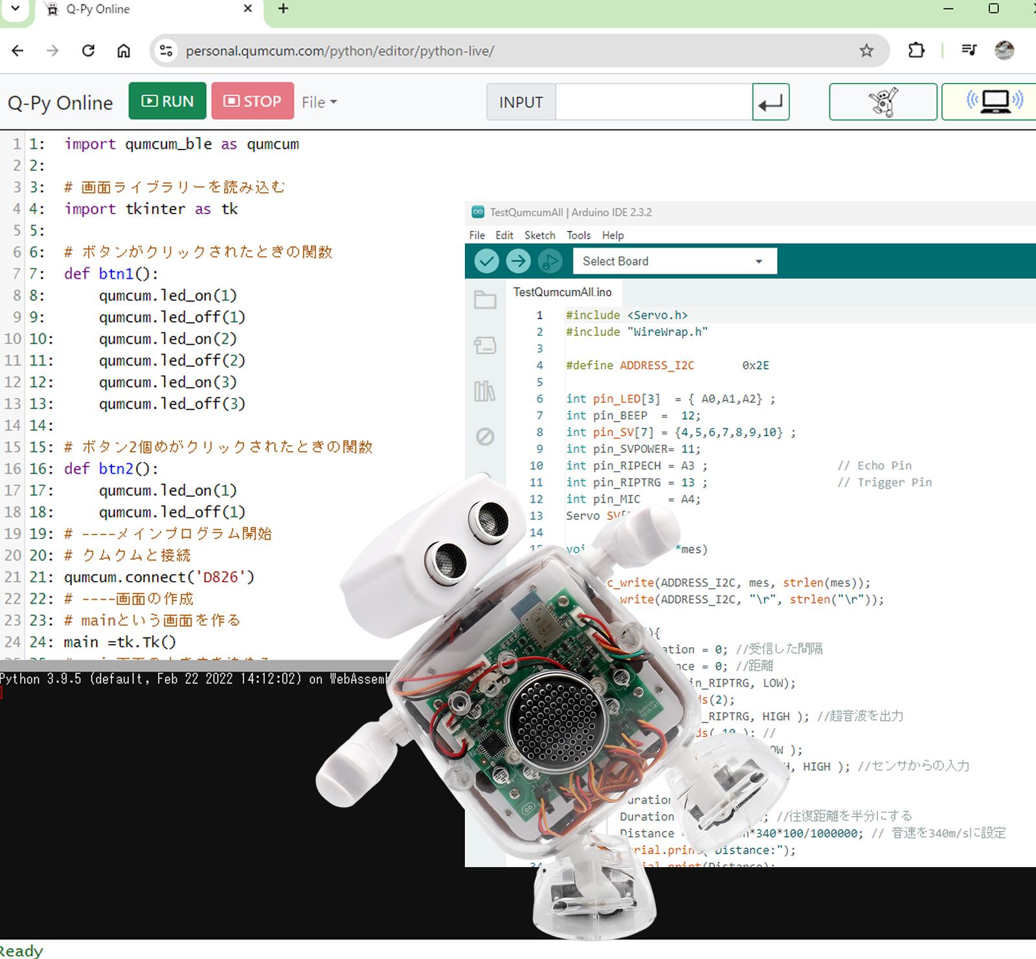
Task: Open the Sketch menu in Arduino IDE
Action: [x=540, y=236]
